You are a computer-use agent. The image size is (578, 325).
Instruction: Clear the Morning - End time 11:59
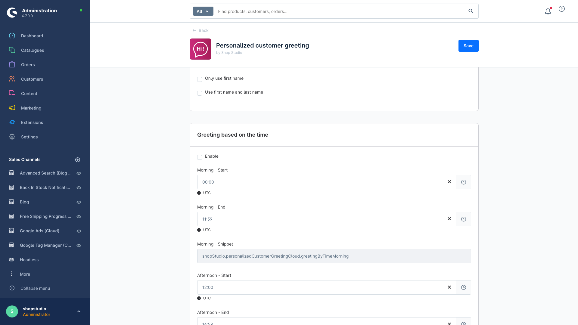(449, 219)
